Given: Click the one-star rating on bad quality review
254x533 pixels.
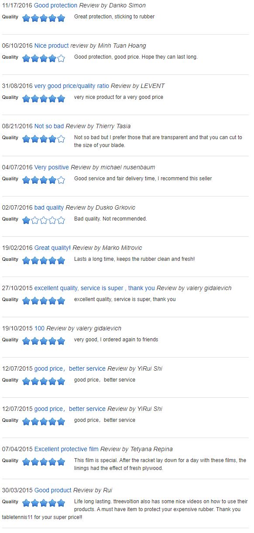Looking at the screenshot, I should 44,220.
